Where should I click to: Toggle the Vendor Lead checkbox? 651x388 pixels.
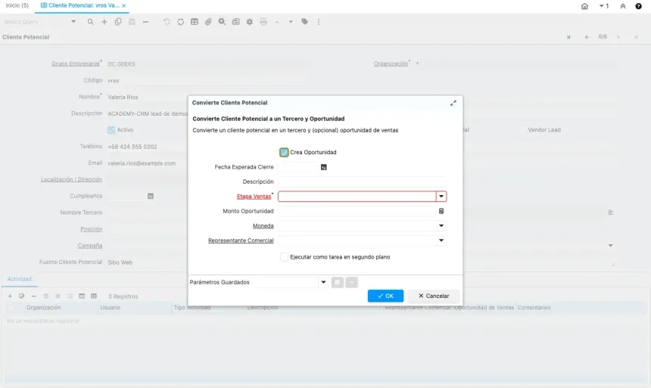[522, 130]
